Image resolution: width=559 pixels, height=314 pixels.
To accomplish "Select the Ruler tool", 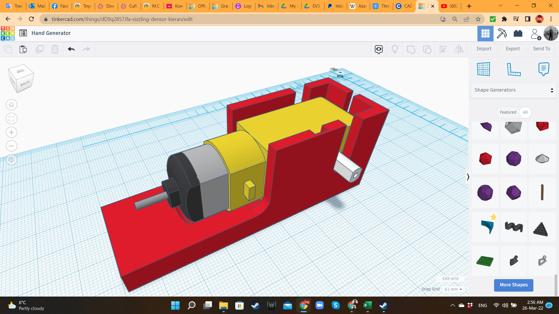I will (x=514, y=69).
